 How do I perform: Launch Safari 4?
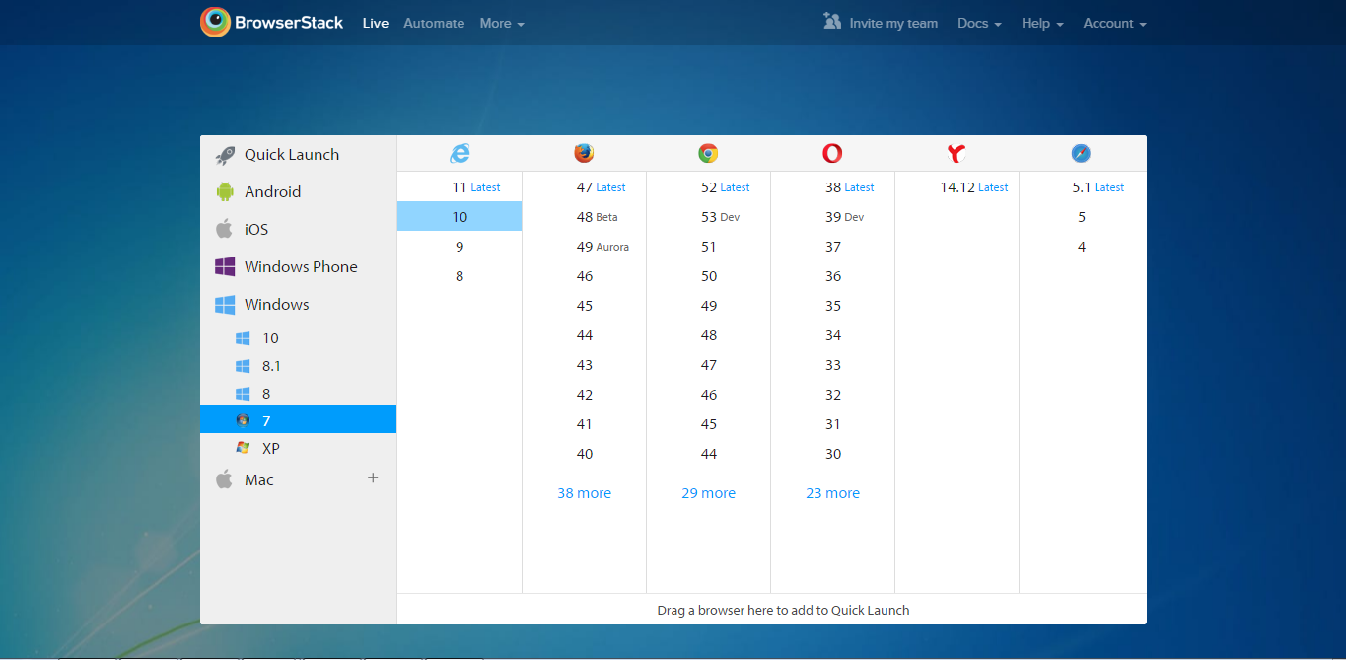tap(1082, 247)
